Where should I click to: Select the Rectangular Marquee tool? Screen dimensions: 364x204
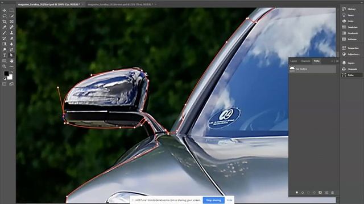tap(11, 10)
